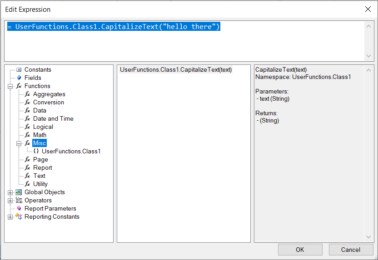
Task: Click the purple Report Parameters icon
Action: (19, 208)
